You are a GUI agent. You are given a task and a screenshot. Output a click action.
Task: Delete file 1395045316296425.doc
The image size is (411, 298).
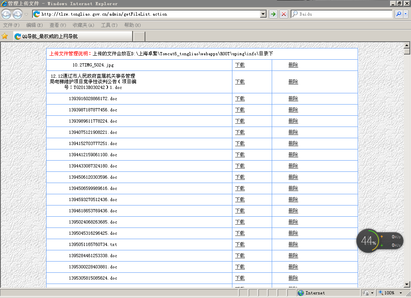[293, 234]
